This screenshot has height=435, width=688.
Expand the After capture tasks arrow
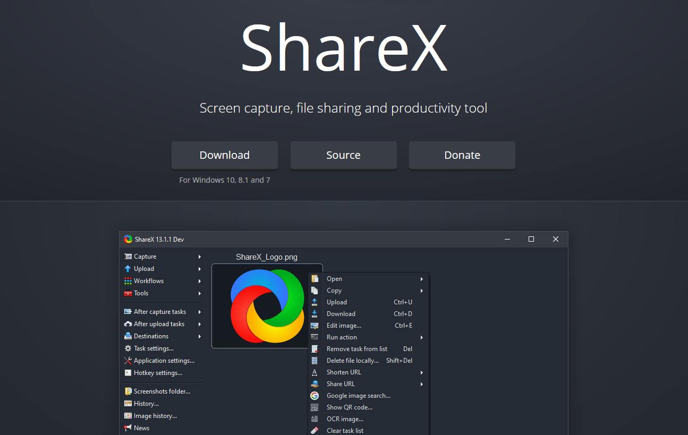tap(200, 312)
